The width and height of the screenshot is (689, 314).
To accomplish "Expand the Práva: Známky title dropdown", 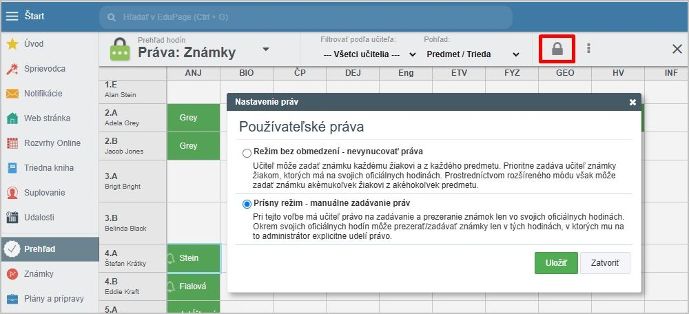I will pyautogui.click(x=266, y=50).
